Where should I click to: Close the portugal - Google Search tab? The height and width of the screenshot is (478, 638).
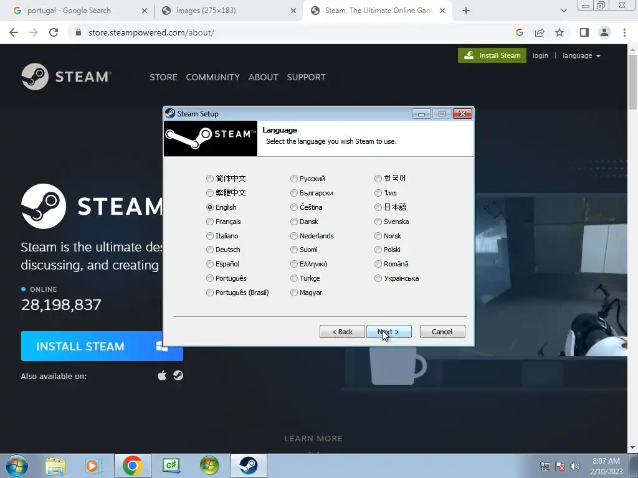point(145,11)
